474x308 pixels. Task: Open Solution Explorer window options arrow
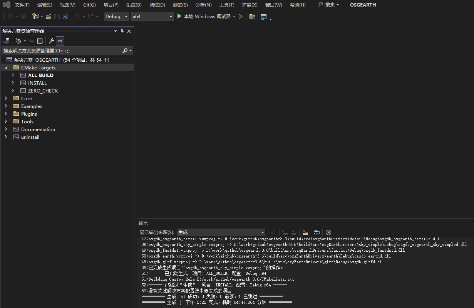[116, 31]
